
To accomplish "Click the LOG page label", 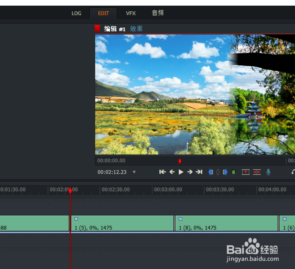I will [76, 13].
